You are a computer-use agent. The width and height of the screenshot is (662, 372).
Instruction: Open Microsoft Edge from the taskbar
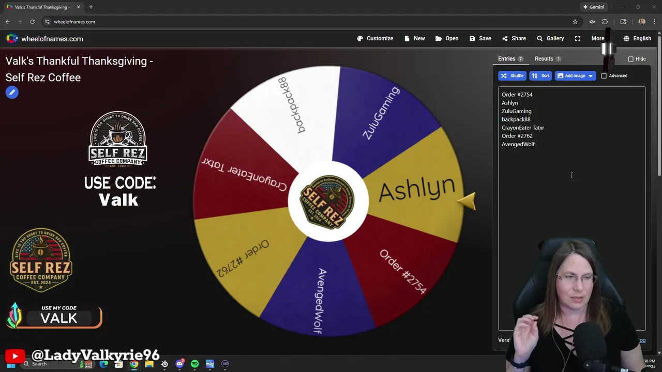(x=104, y=364)
